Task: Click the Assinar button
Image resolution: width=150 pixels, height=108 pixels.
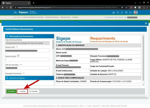Action: tap(22, 91)
